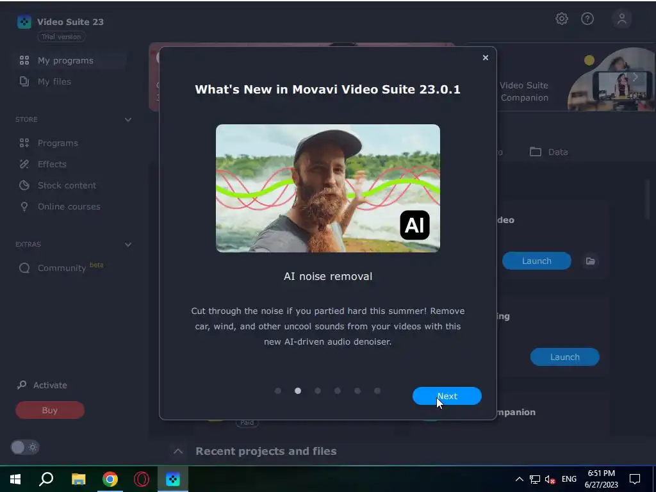Click the network icon in system tray
Viewport: 656px width, 492px height.
pos(535,479)
